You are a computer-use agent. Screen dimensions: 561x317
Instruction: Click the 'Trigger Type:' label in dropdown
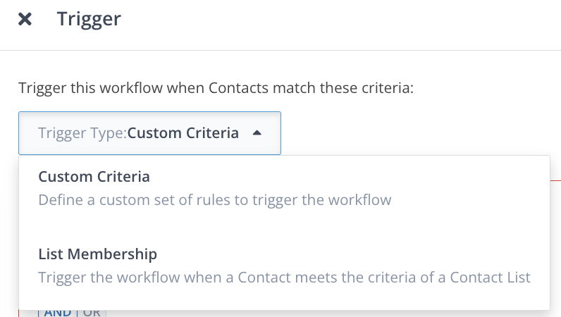click(x=82, y=133)
